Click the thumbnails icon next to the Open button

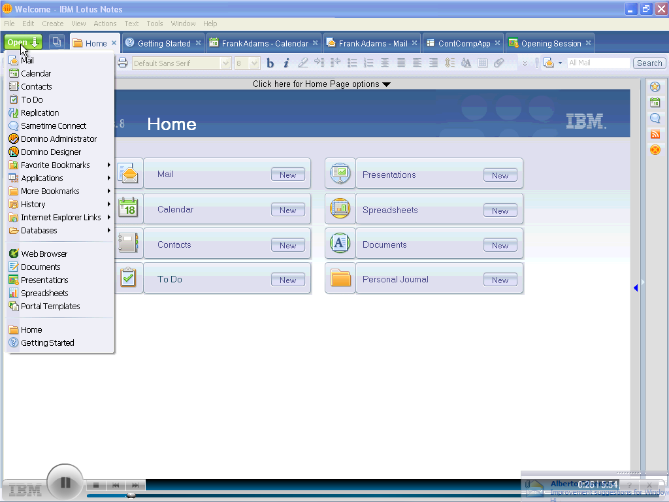56,42
